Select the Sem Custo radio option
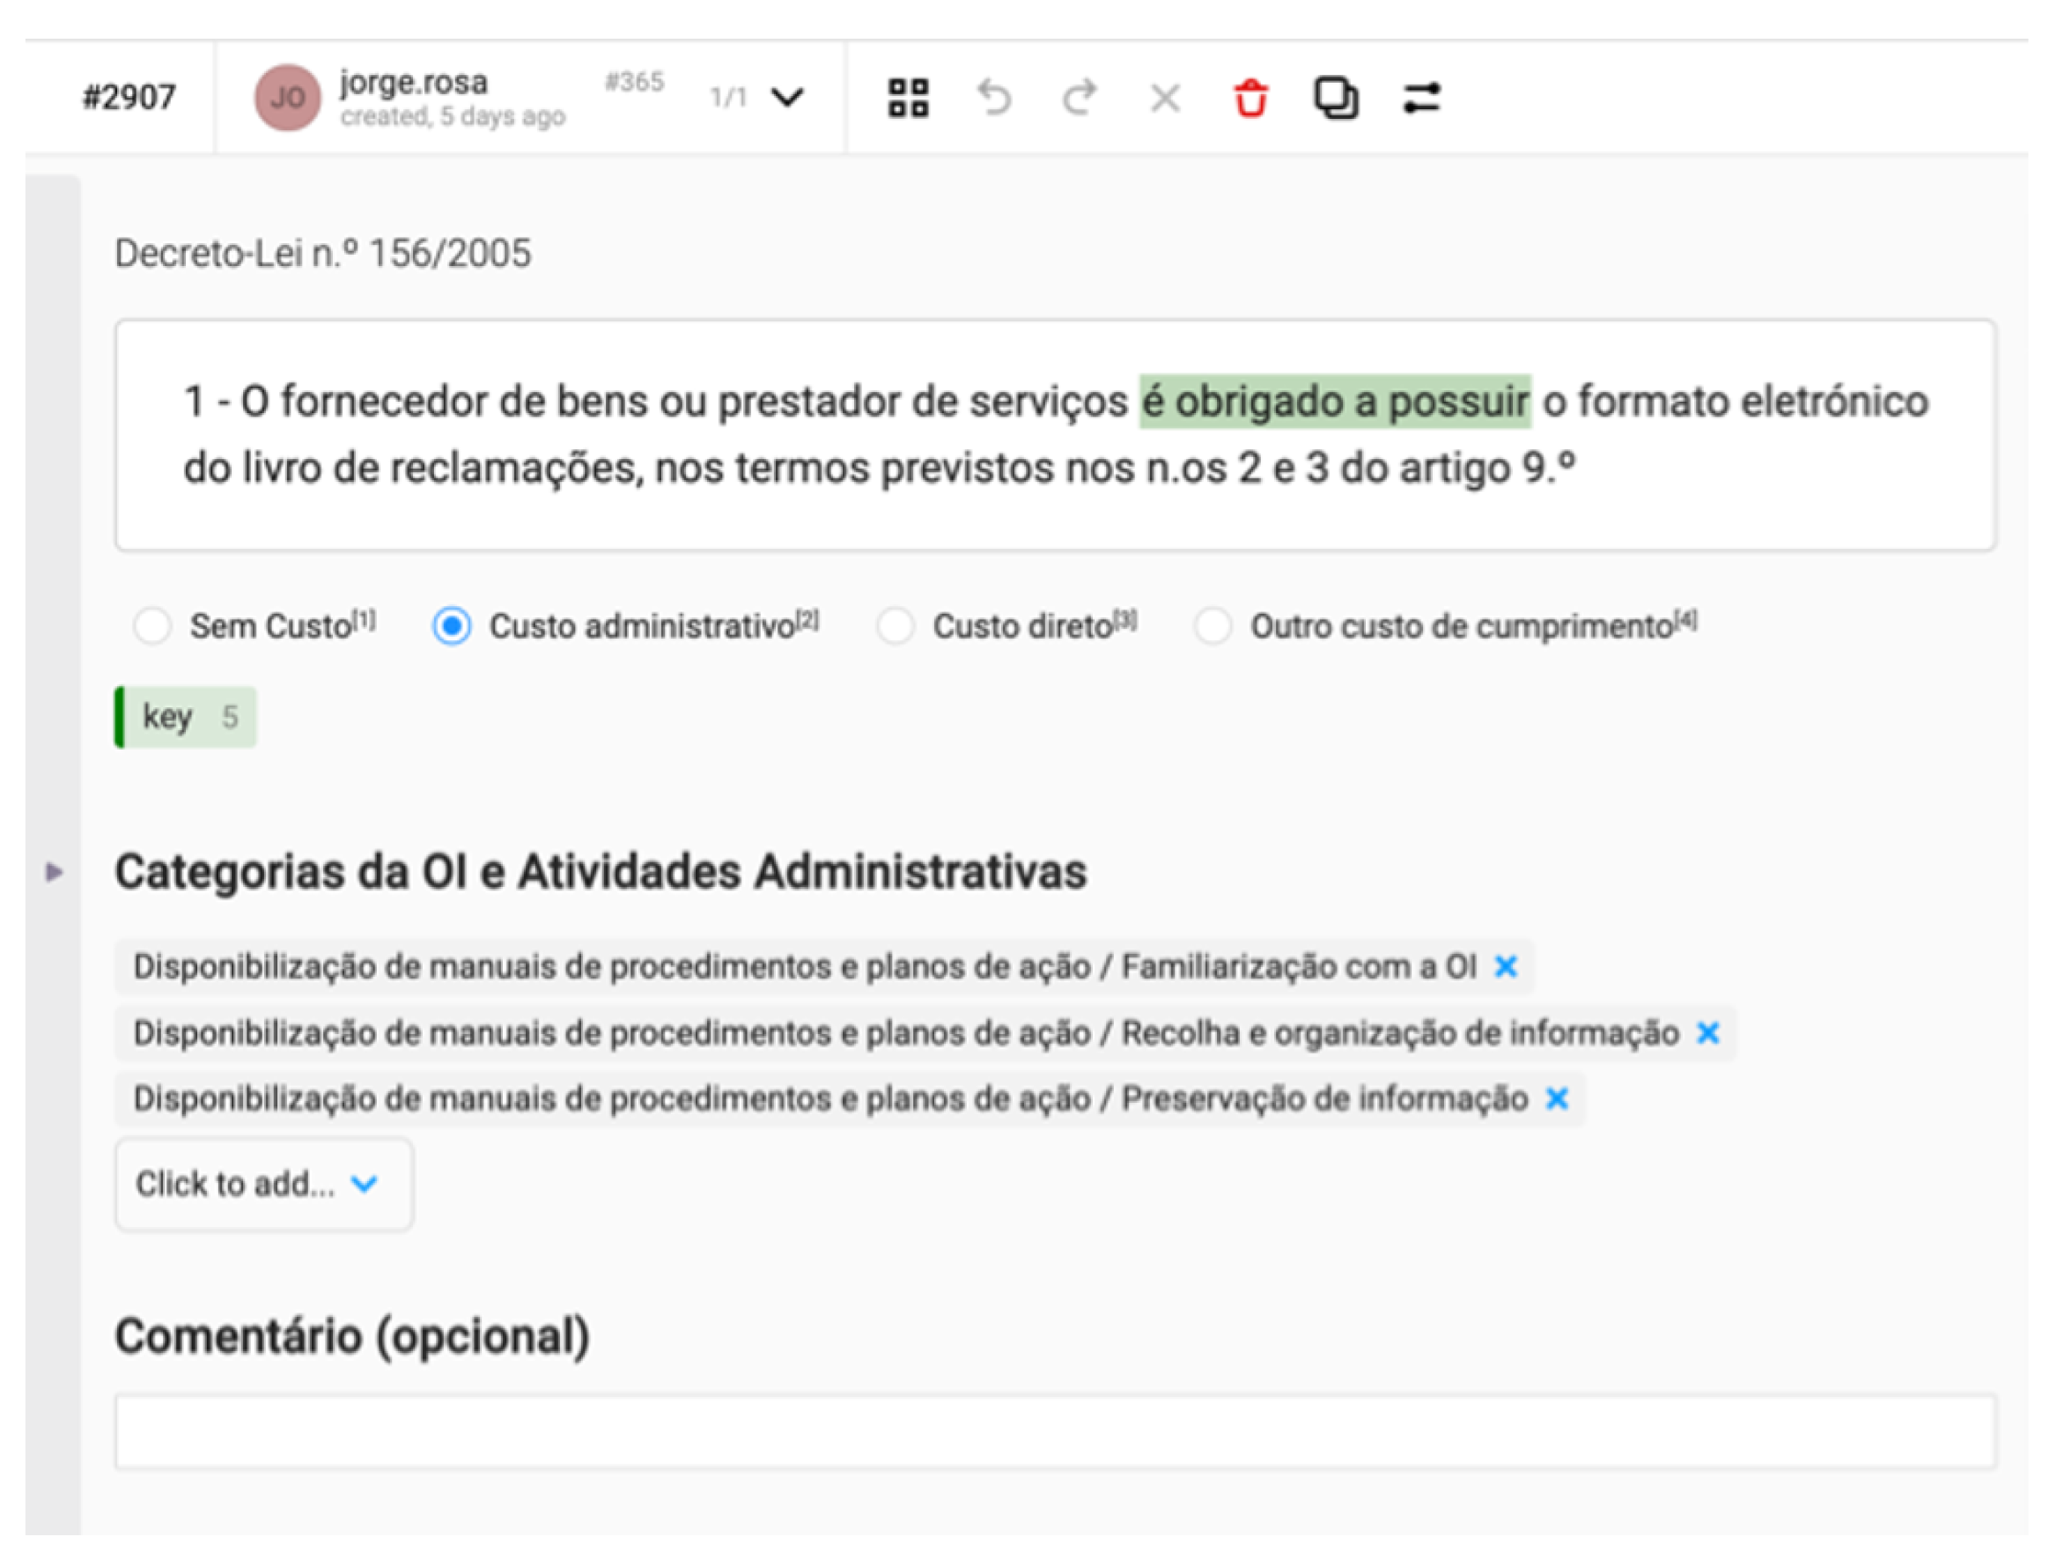 click(x=152, y=626)
